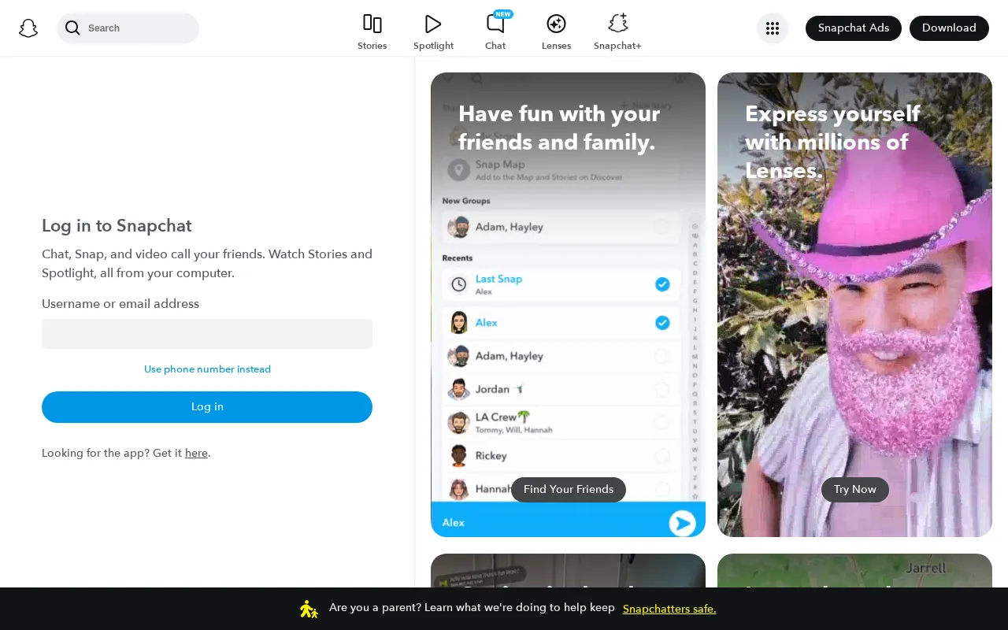1008x630 pixels.
Task: Click the Snap Map pin icon
Action: [x=458, y=169]
